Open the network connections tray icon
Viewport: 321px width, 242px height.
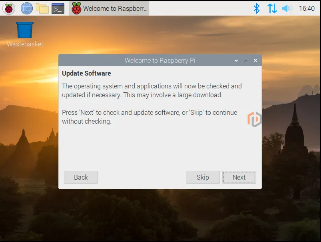[x=272, y=8]
